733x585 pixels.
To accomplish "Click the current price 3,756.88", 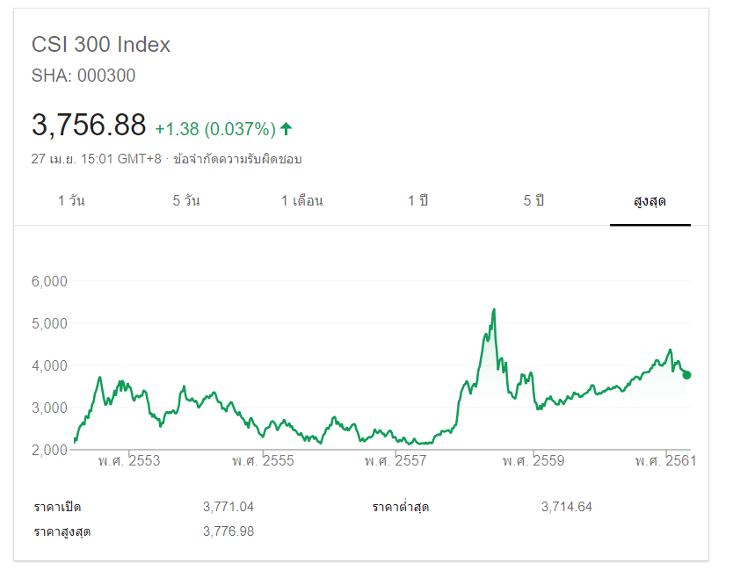I will [89, 126].
